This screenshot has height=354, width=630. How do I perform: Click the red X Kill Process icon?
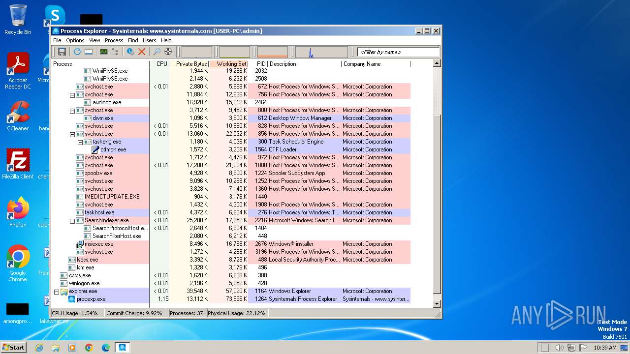[x=142, y=52]
